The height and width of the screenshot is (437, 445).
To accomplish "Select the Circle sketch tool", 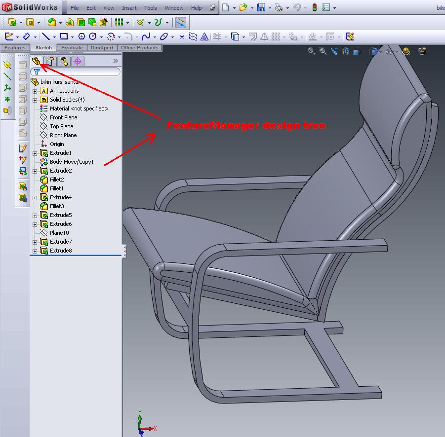I will pyautogui.click(x=93, y=36).
